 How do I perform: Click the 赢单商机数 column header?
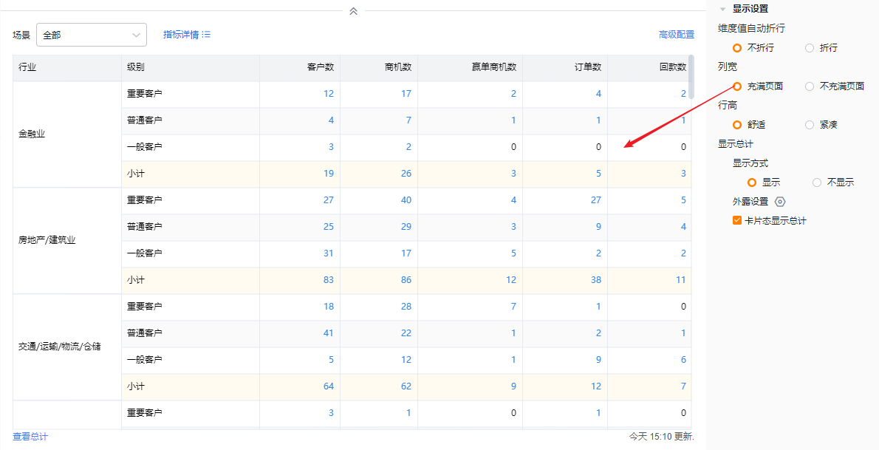click(494, 67)
